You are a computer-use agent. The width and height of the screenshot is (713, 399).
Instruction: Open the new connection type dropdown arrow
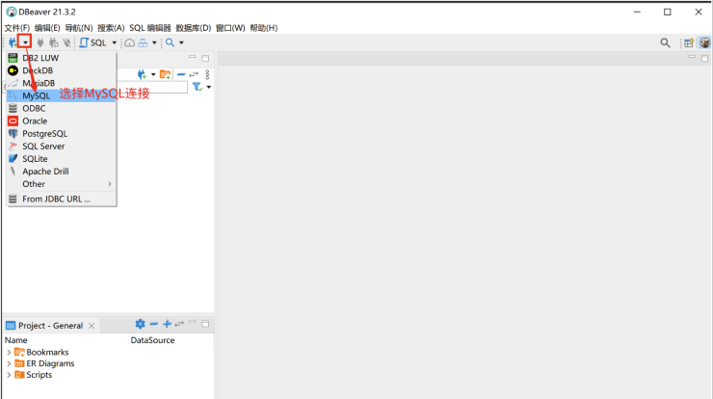click(x=25, y=42)
